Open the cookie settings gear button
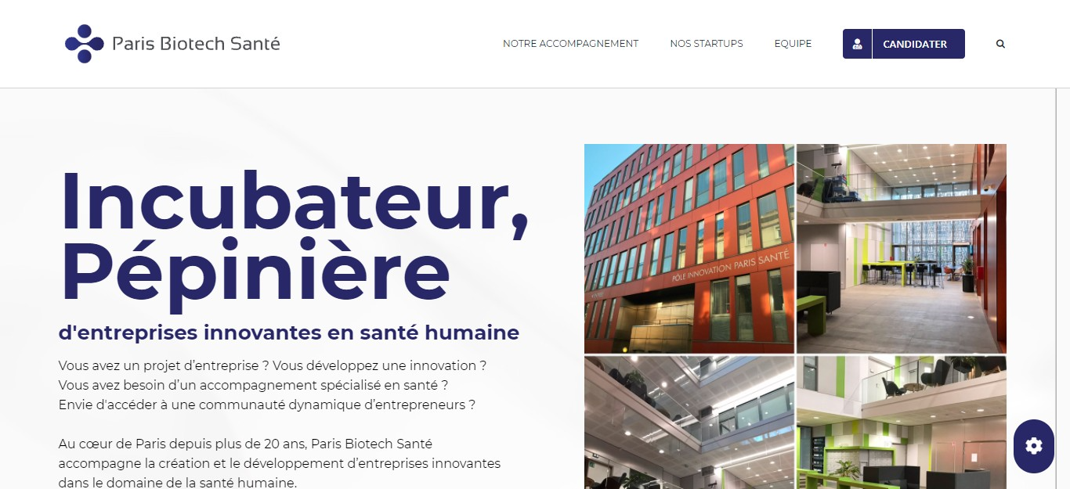The image size is (1070, 489). coord(1034,446)
